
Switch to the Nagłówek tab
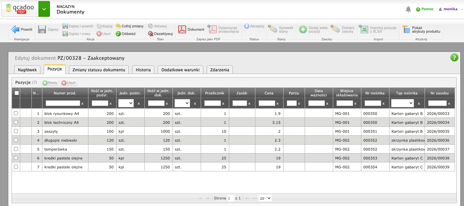point(27,70)
